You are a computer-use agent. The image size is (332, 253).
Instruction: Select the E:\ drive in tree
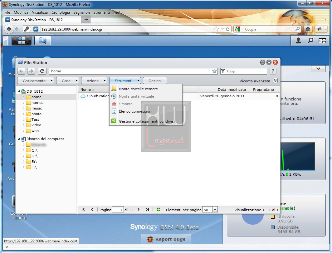click(x=34, y=162)
